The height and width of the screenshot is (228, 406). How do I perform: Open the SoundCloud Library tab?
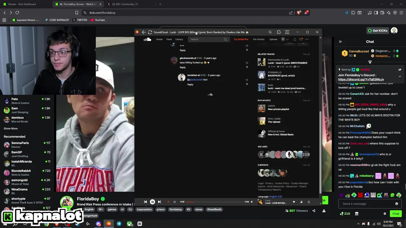pyautogui.click(x=179, y=39)
